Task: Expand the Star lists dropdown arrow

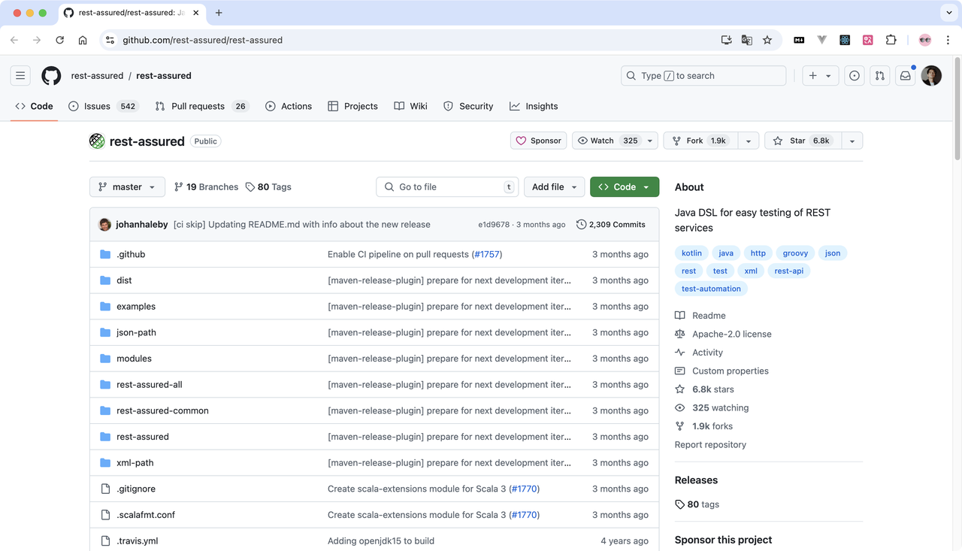Action: click(x=852, y=141)
